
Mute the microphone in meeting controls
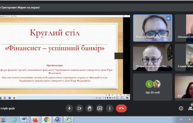pos(69,108)
